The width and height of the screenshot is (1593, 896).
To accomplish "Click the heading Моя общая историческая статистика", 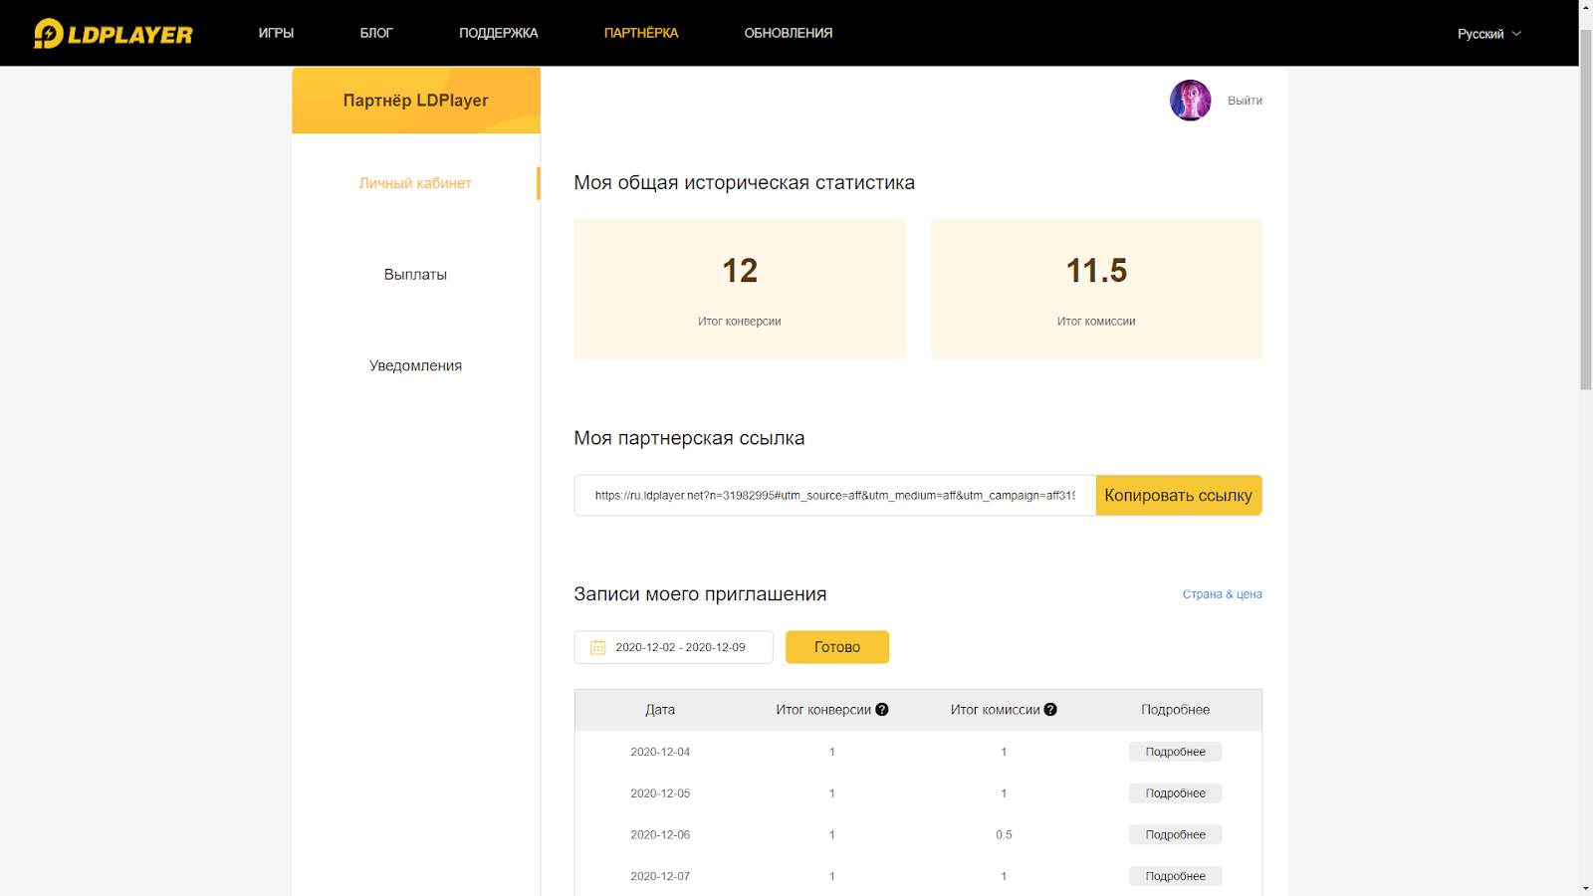I will coord(745,183).
